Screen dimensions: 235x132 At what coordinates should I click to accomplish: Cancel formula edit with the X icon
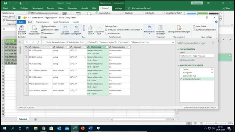click(27, 43)
